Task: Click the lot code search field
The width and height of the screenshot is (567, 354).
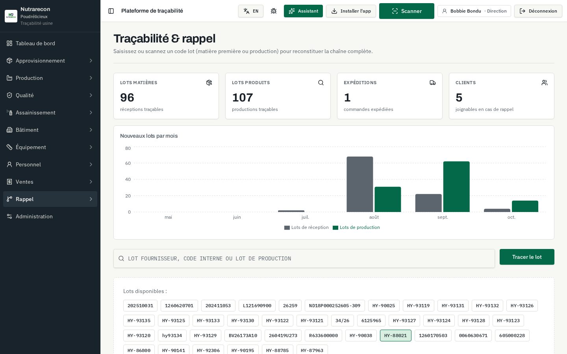Action: coord(304,258)
